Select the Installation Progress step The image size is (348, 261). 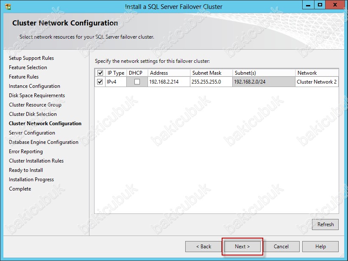(31, 180)
